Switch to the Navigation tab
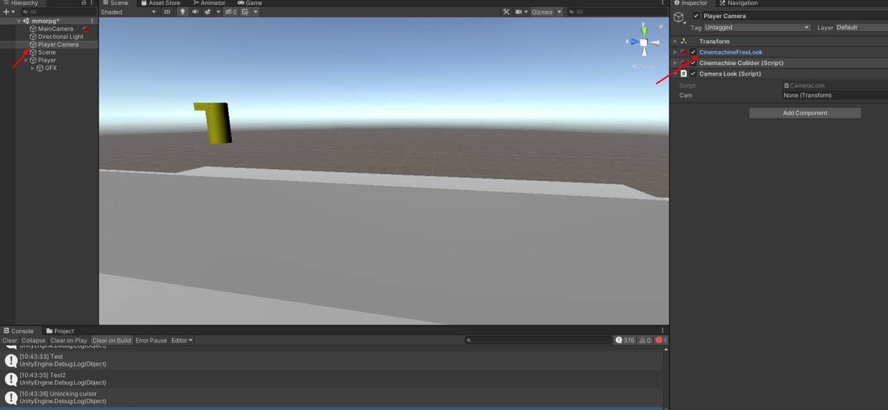The height and width of the screenshot is (410, 888). [738, 3]
